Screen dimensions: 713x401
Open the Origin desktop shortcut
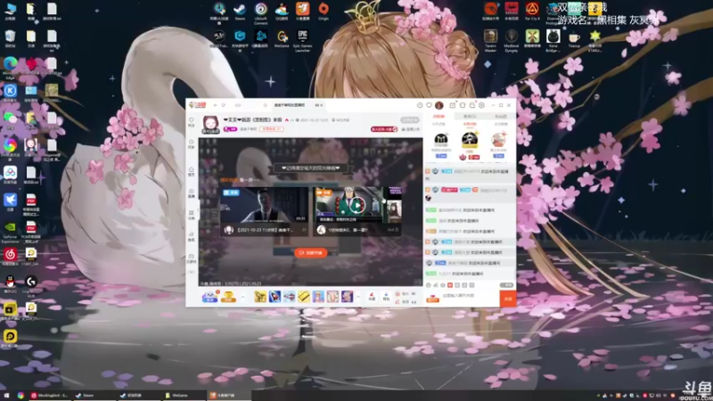point(324,12)
